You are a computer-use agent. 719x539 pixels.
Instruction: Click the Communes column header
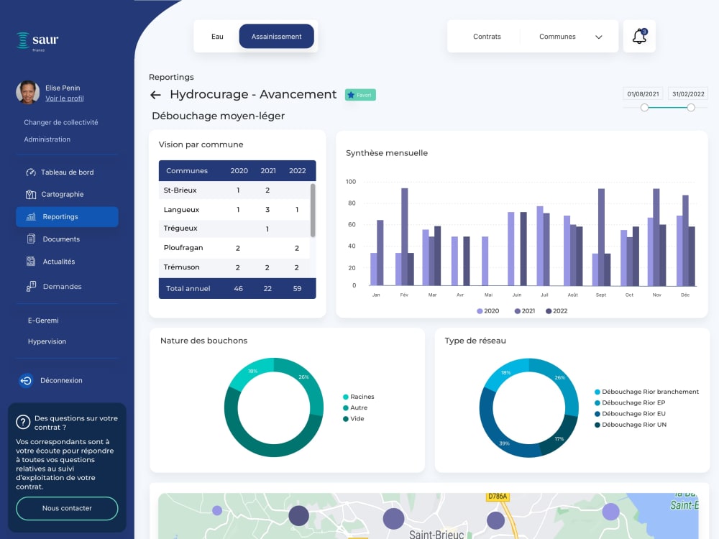point(187,170)
